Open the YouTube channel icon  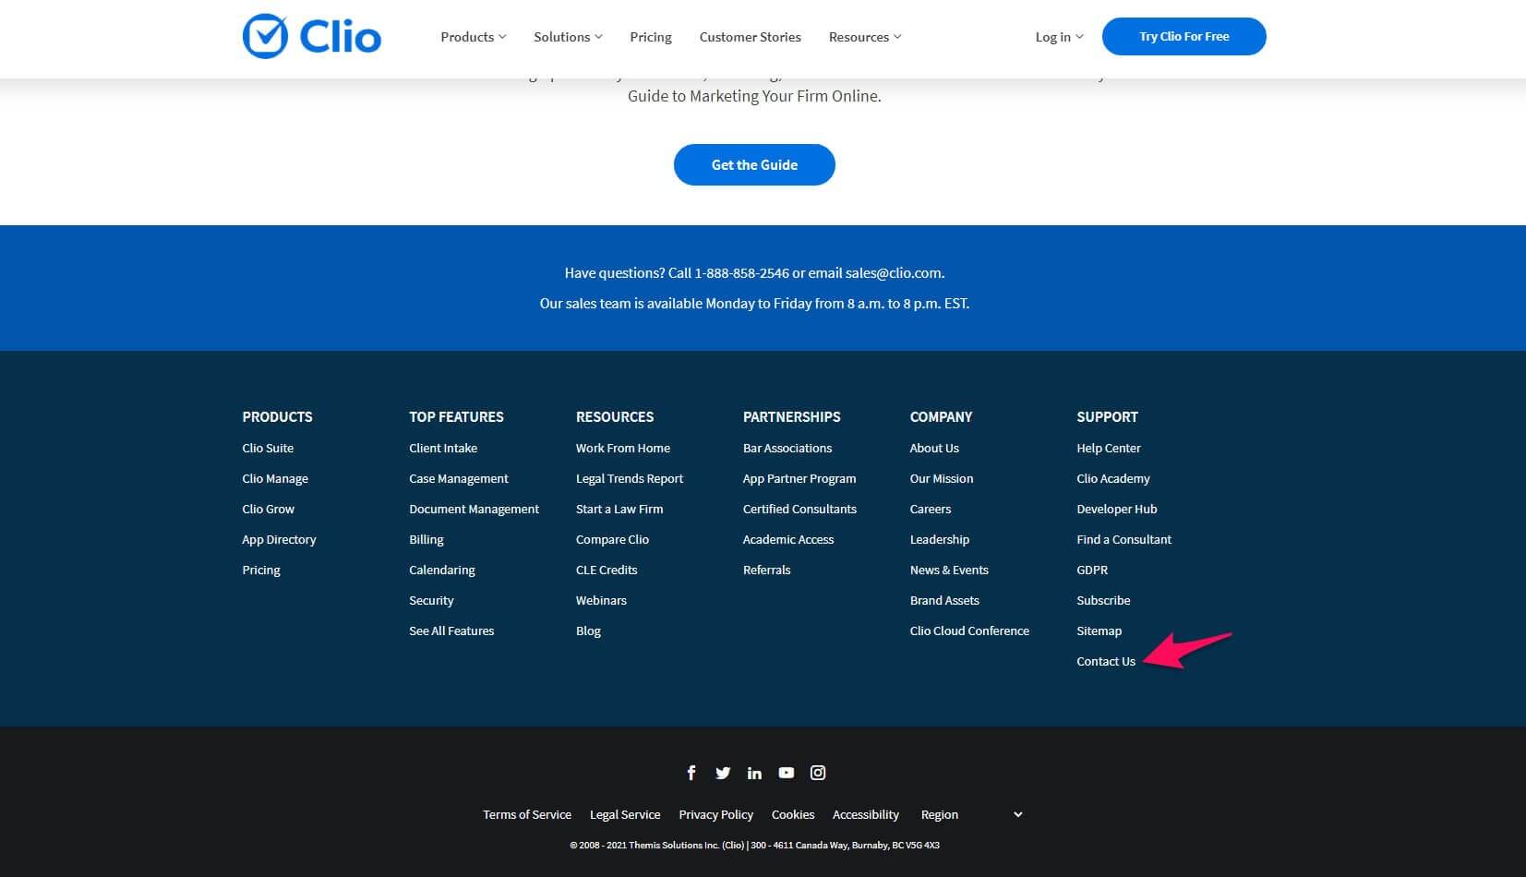pyautogui.click(x=786, y=773)
